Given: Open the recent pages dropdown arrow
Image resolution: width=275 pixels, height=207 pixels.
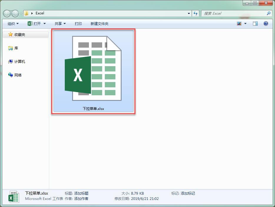Looking at the screenshot, I should coord(21,14).
